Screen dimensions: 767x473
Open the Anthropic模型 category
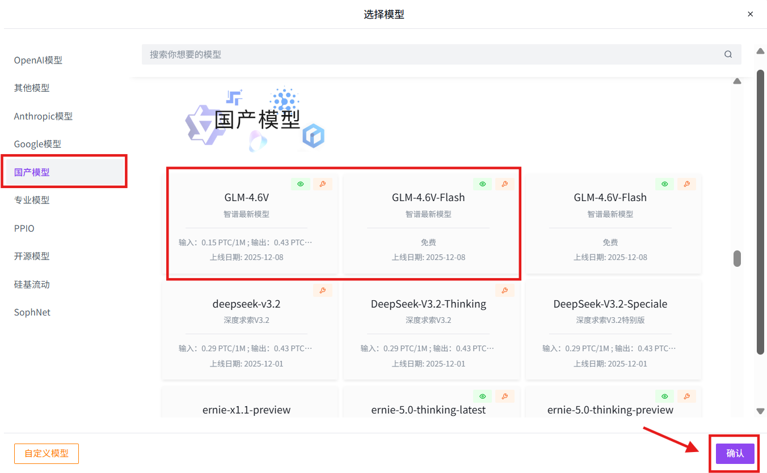click(x=43, y=116)
